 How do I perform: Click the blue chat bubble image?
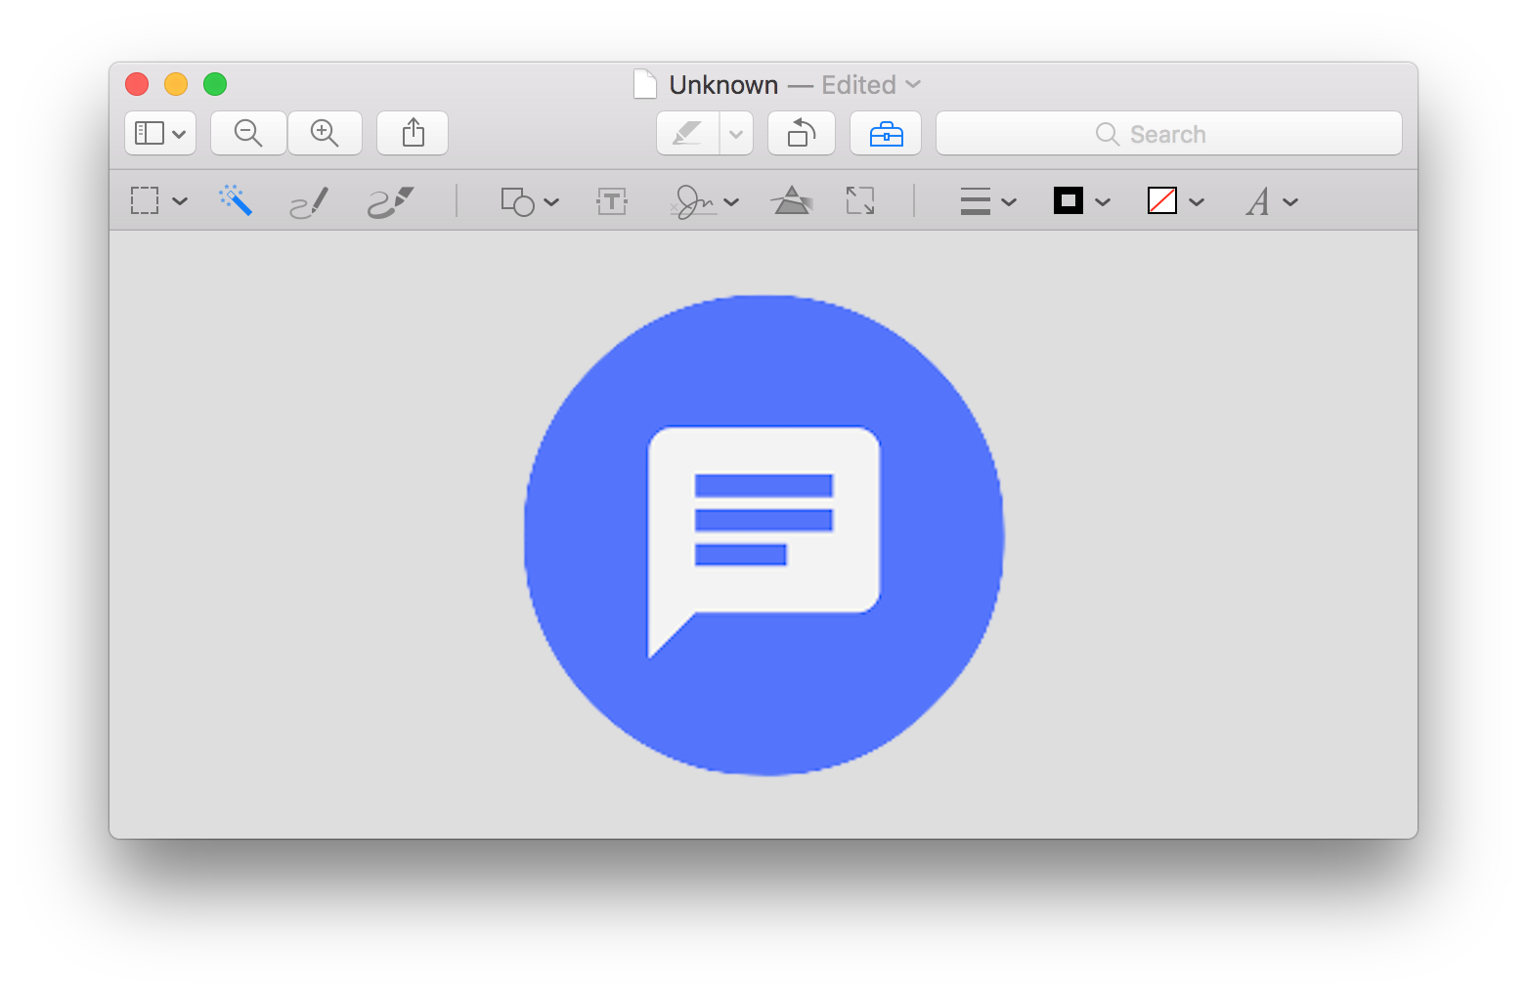click(763, 535)
